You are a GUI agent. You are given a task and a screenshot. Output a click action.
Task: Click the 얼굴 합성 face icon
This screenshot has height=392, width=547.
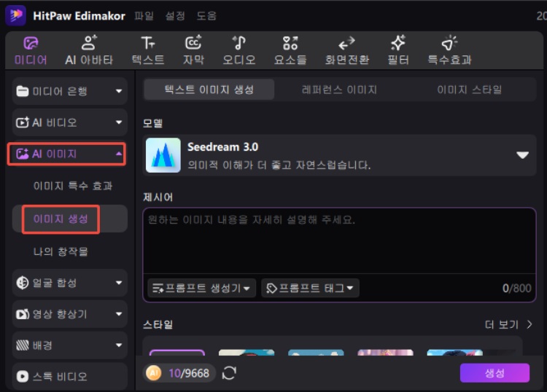click(23, 283)
